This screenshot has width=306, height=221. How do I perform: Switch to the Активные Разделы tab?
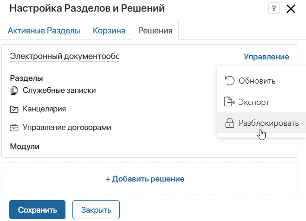click(x=44, y=31)
